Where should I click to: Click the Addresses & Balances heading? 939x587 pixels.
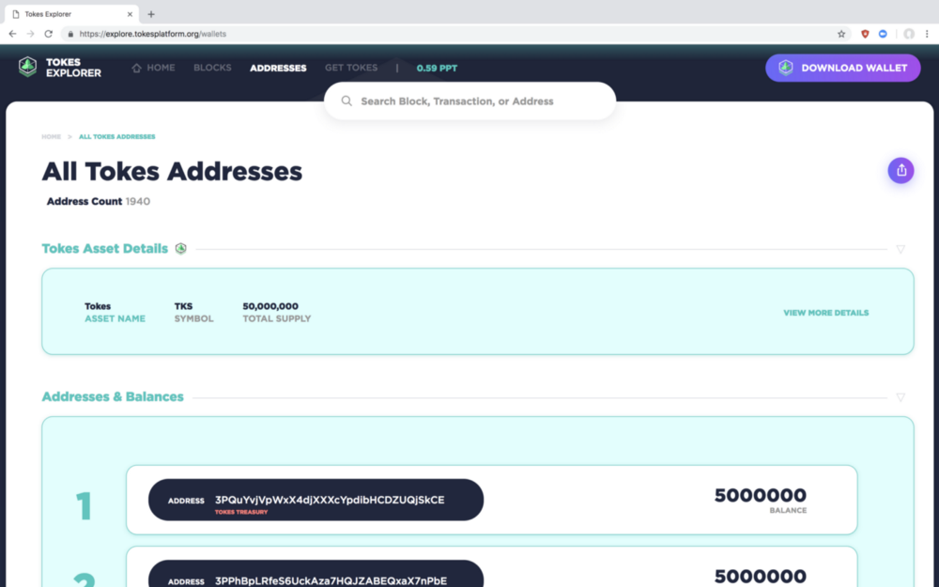(113, 396)
